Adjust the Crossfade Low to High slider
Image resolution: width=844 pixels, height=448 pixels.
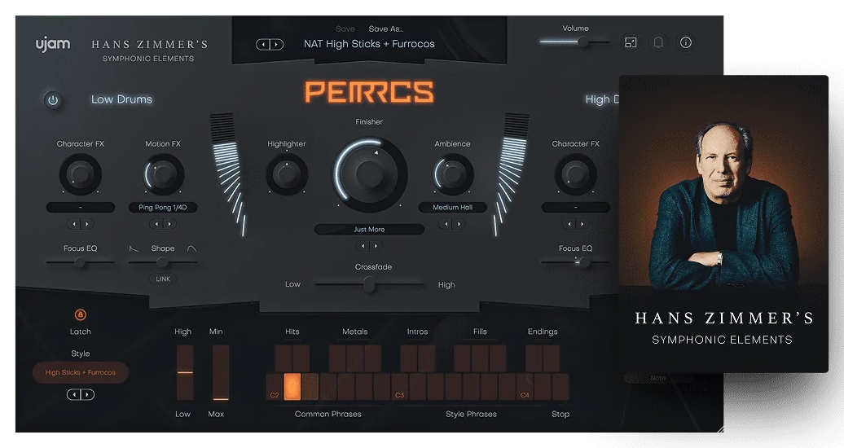click(369, 283)
